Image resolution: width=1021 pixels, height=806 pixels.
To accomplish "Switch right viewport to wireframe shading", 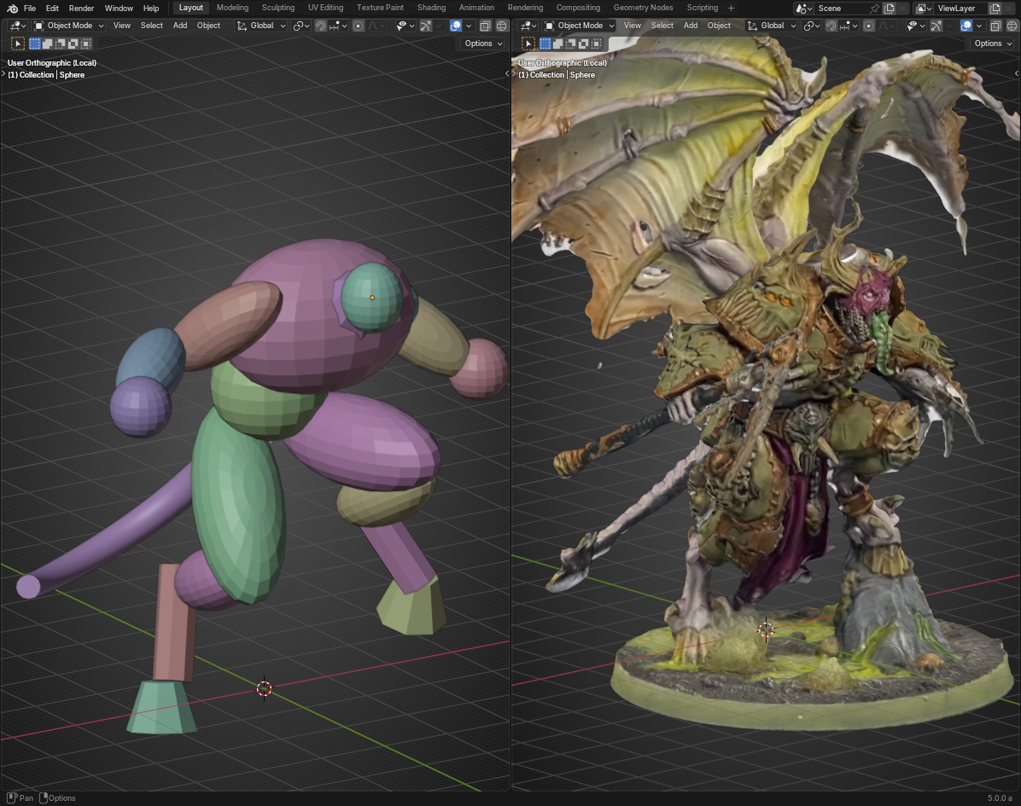I will (1012, 26).
